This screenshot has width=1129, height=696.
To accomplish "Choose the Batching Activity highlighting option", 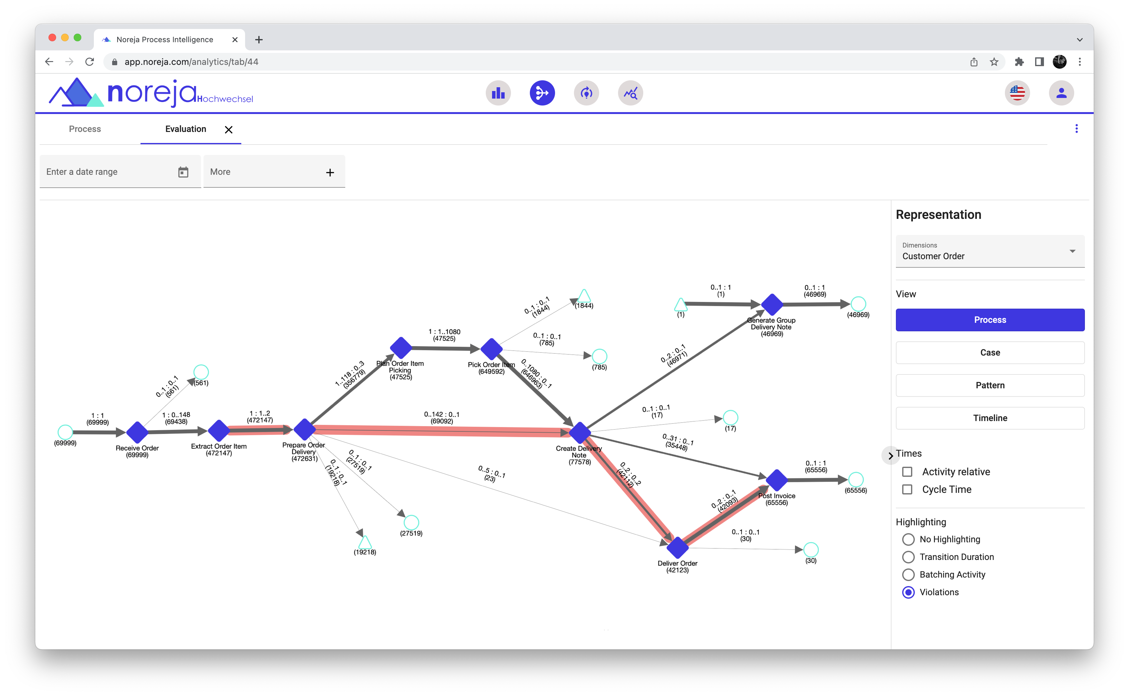I will click(x=908, y=574).
